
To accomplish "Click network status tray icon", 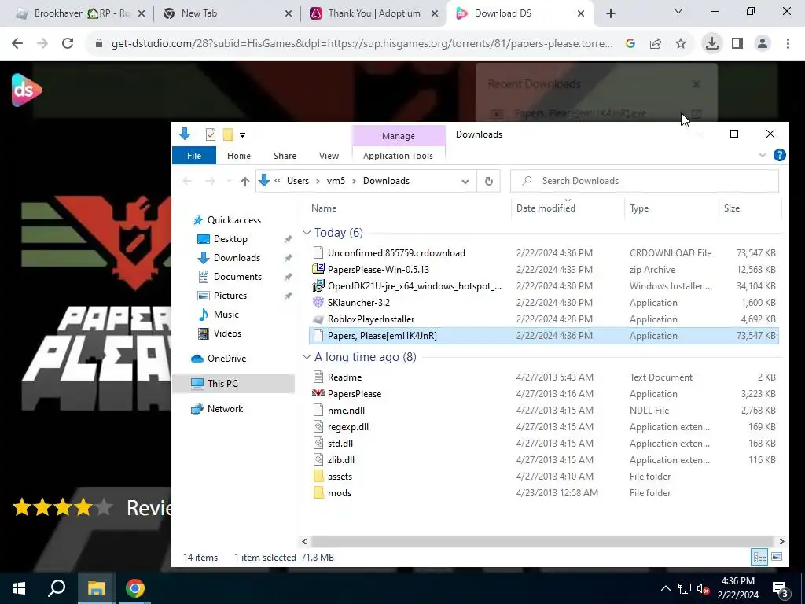I will point(685,588).
